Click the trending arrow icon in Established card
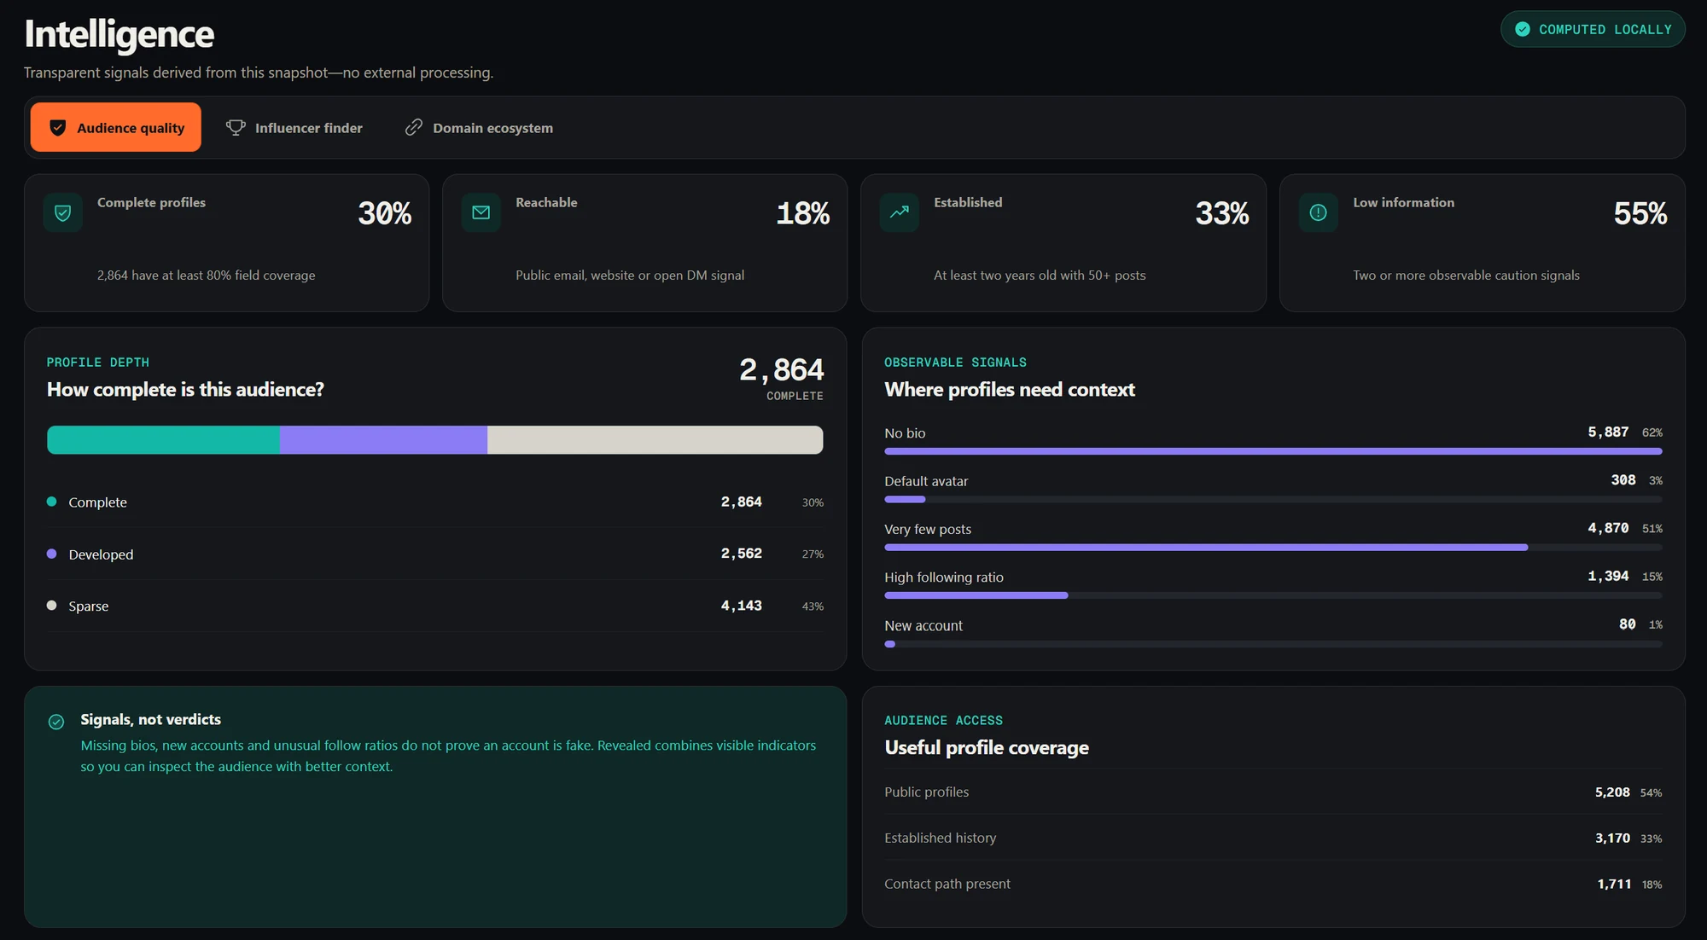The width and height of the screenshot is (1707, 940). pos(900,213)
